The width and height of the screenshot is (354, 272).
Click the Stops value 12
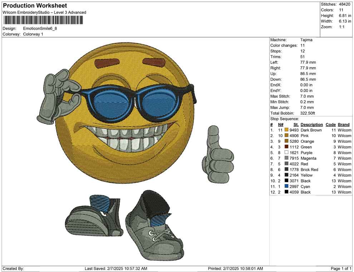click(303, 51)
